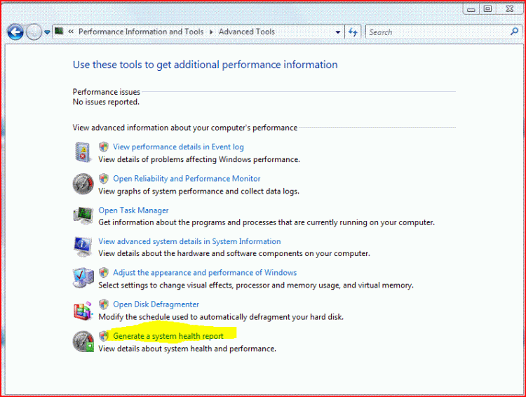The width and height of the screenshot is (526, 397).
Task: Click 'View details of problems affecting Windows performance.'
Action: [x=199, y=159]
